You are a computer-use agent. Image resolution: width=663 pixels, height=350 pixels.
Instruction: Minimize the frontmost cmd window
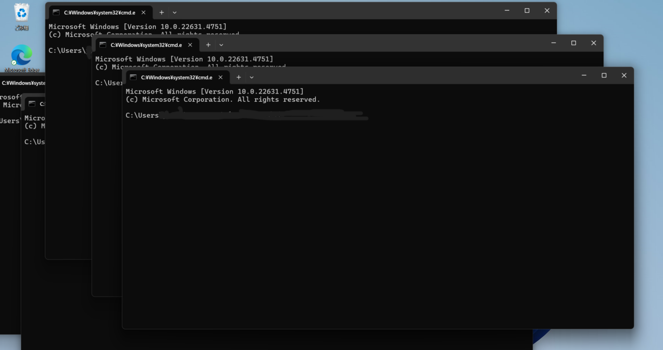pyautogui.click(x=584, y=75)
